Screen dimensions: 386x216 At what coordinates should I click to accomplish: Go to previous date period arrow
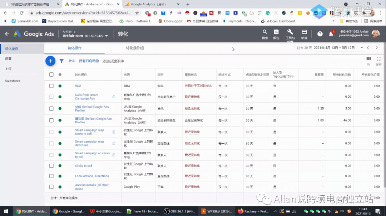(x=368, y=48)
